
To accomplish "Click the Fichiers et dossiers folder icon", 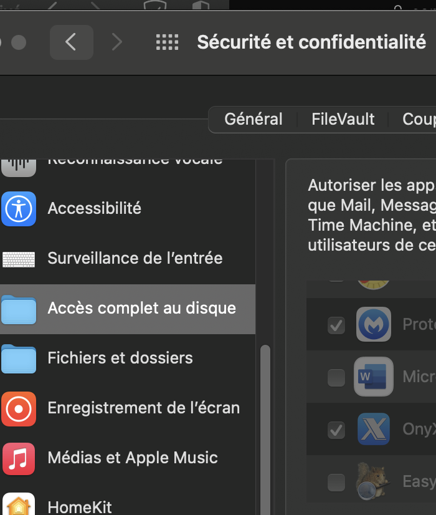I will click(19, 359).
